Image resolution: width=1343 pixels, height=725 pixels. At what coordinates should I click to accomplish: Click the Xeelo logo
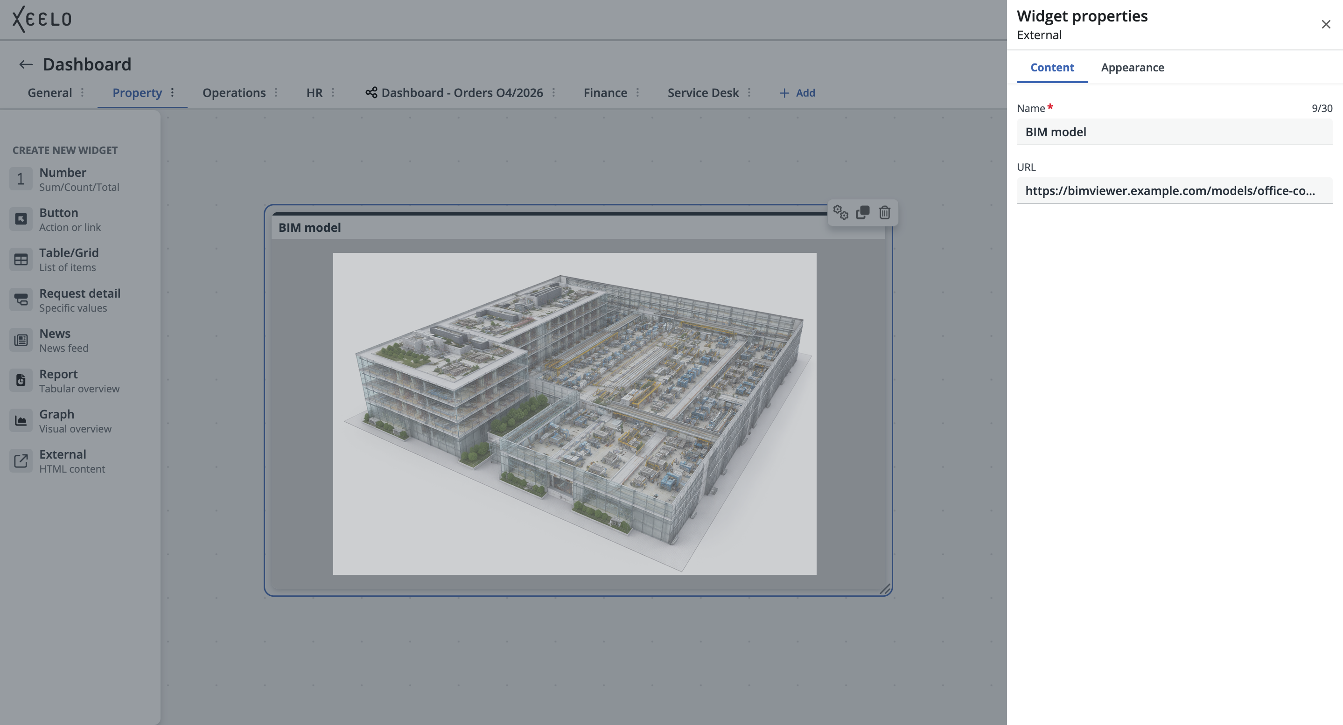coord(42,19)
